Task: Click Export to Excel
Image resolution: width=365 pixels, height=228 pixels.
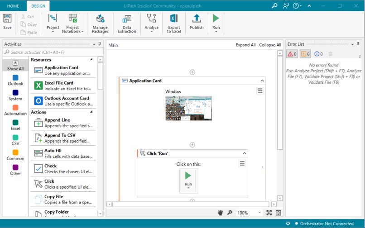Action: pos(174,23)
